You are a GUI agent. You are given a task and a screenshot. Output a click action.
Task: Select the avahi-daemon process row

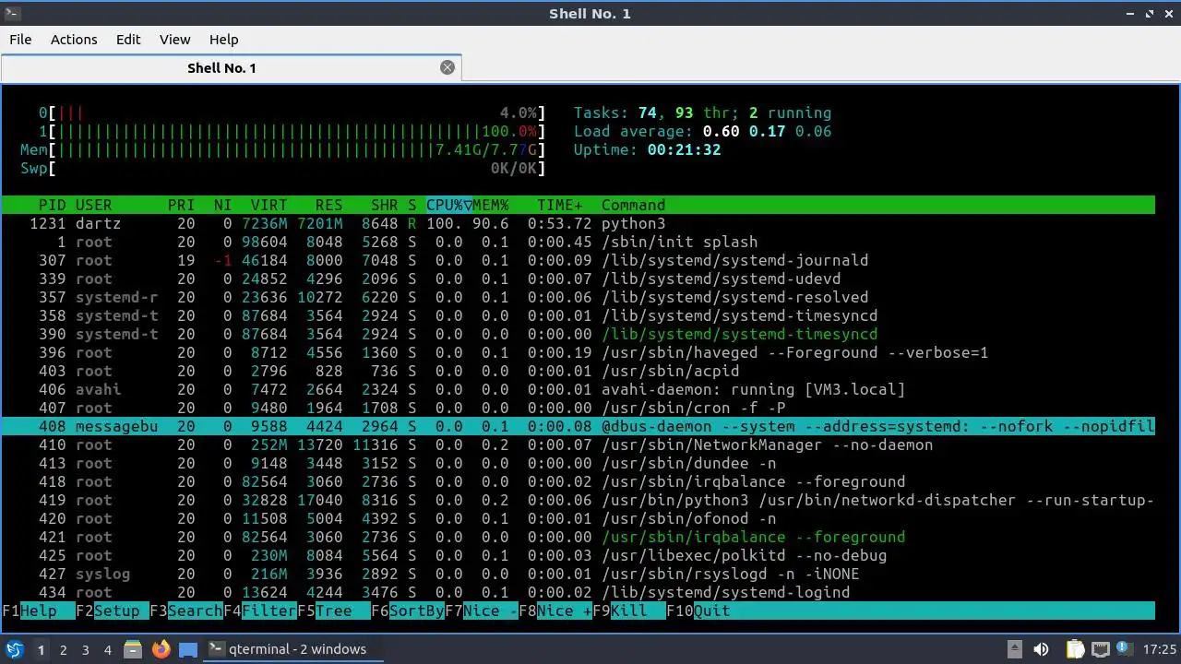coord(579,389)
